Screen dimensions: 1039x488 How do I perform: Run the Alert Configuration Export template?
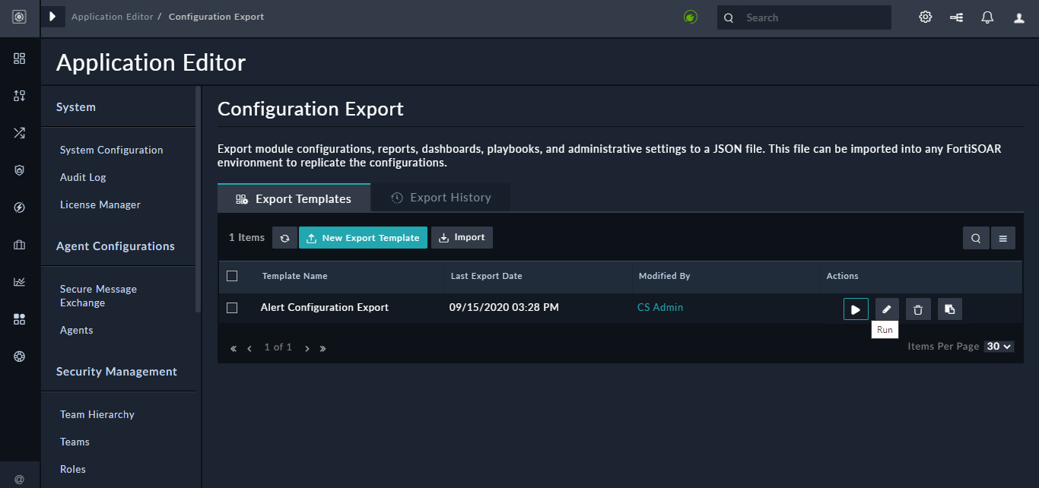click(x=856, y=309)
